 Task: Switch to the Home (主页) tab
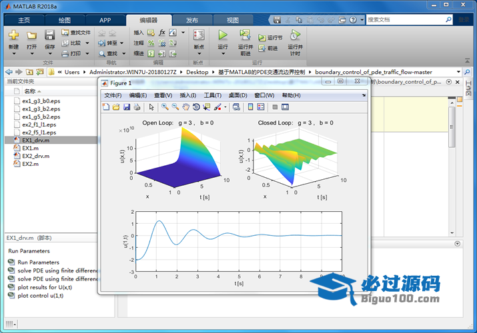tap(24, 21)
